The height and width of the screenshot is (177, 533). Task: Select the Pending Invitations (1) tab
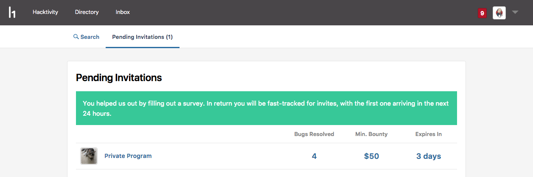click(x=142, y=37)
